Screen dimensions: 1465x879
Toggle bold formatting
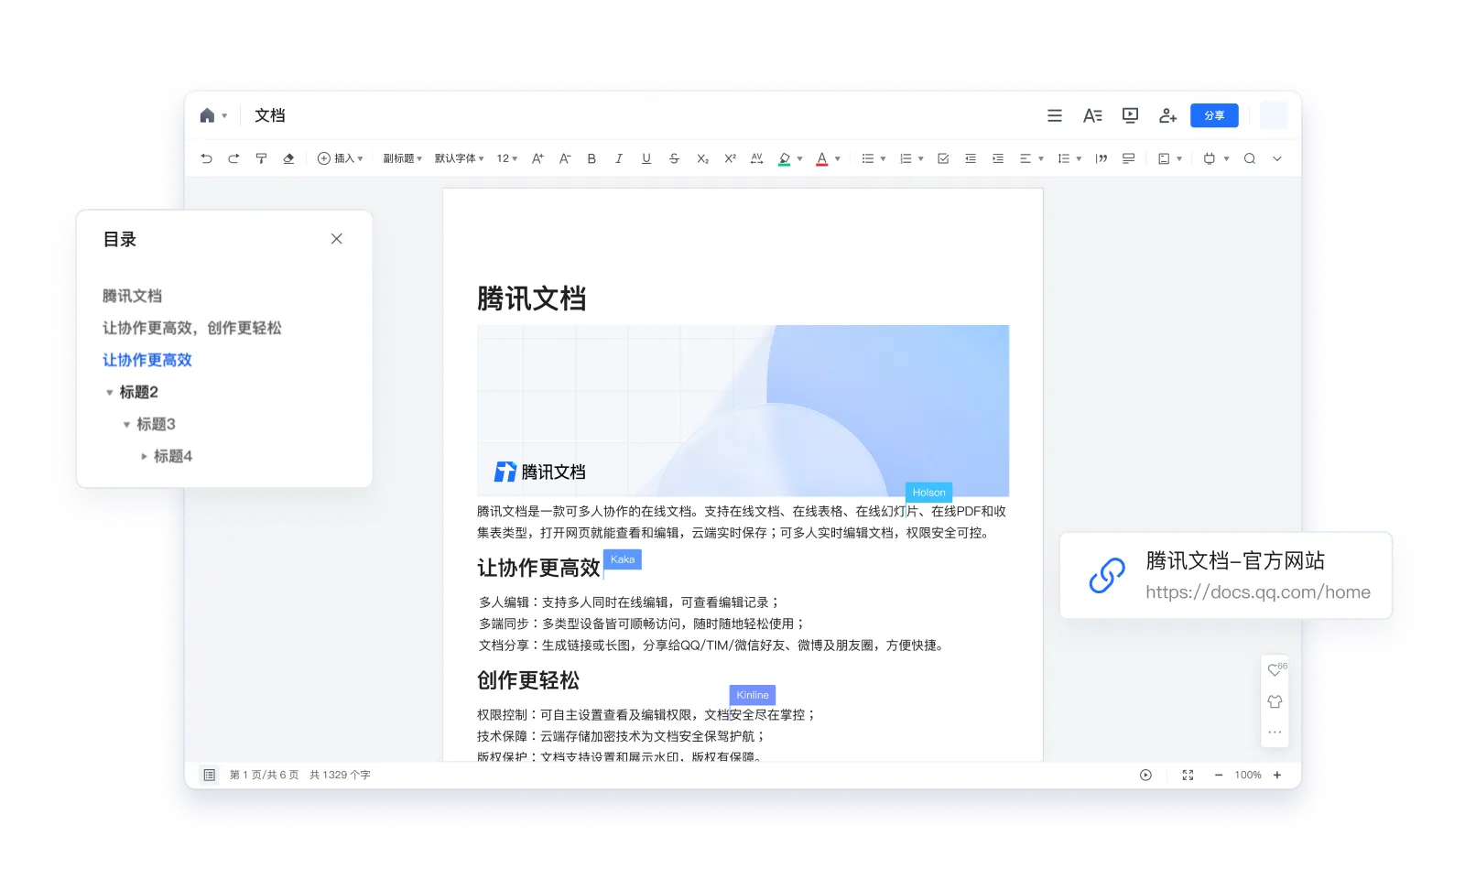[591, 158]
